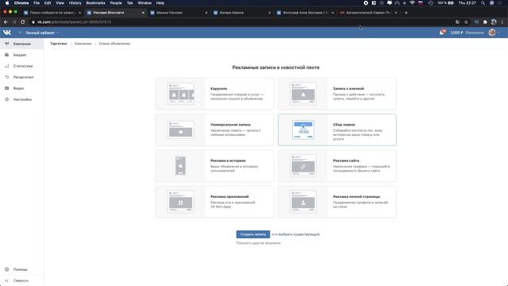Click the stories phone preview thumbnail
Screen dimensions: 508x286
pos(180,166)
